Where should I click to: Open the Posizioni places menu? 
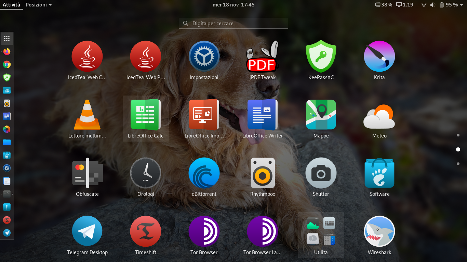click(39, 5)
